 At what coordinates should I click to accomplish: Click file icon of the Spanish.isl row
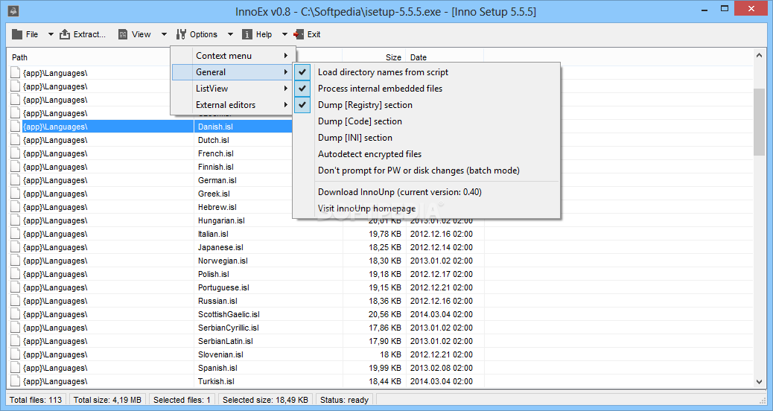(16, 368)
